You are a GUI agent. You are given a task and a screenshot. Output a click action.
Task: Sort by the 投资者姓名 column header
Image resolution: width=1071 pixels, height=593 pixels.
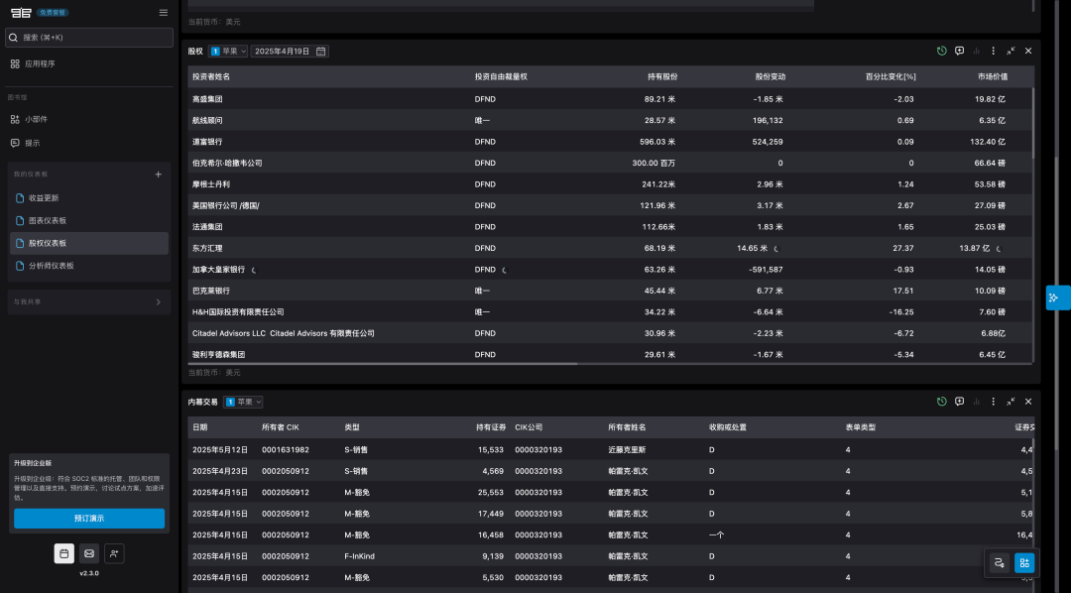pyautogui.click(x=211, y=76)
